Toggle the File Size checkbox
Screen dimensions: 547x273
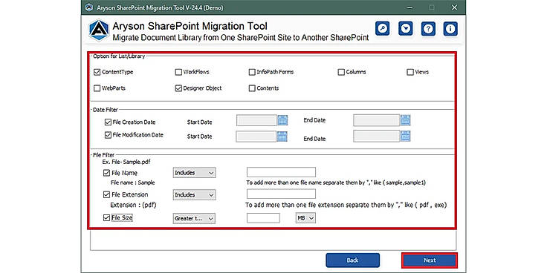coord(106,218)
